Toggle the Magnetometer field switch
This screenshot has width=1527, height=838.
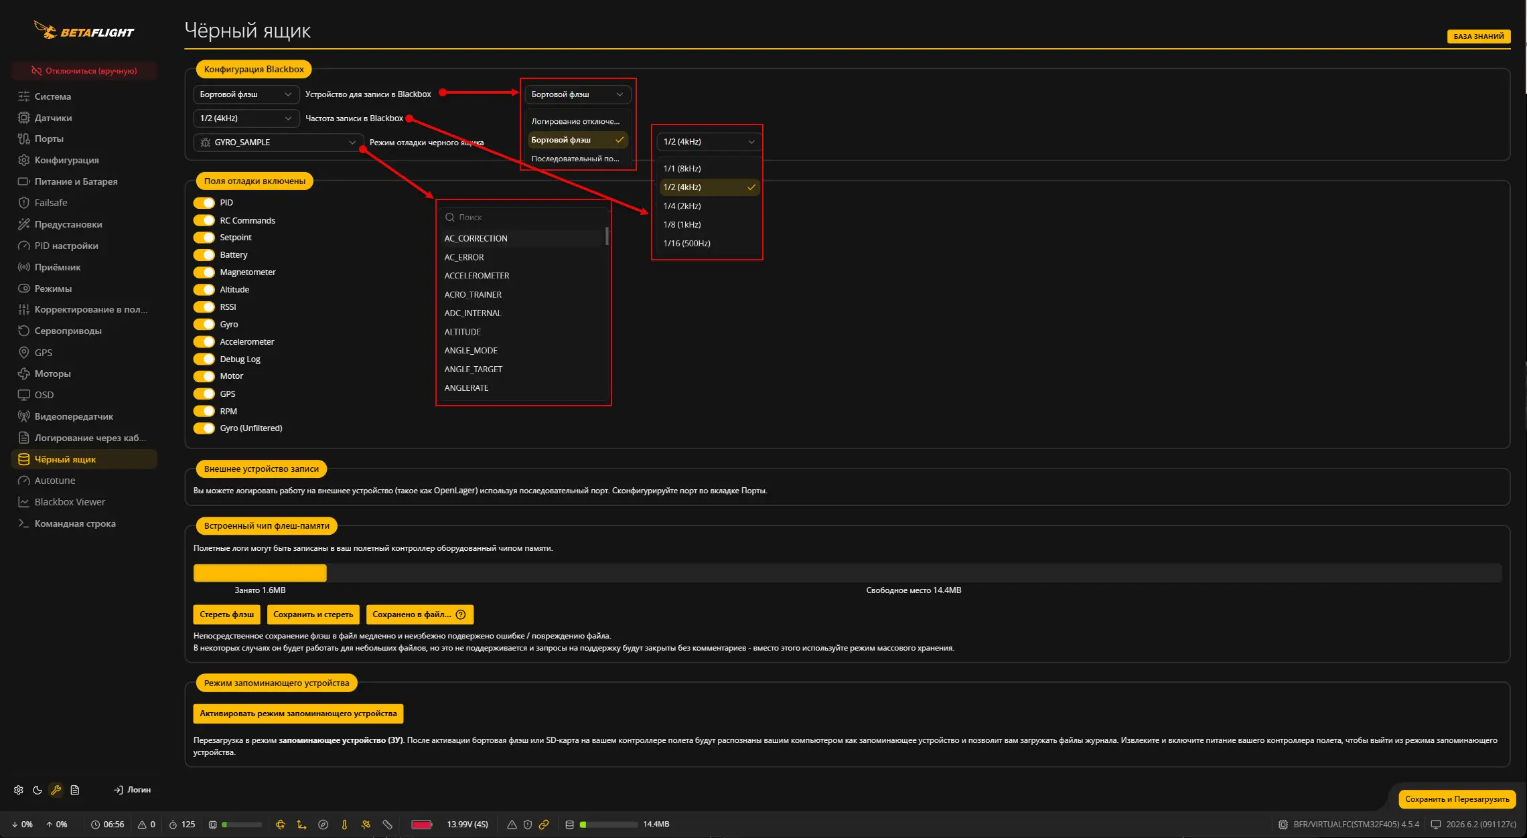tap(204, 272)
